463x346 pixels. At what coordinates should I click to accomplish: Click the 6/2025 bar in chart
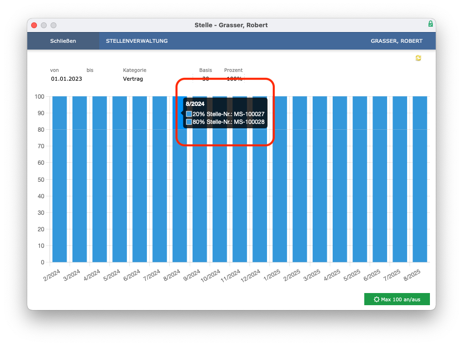[x=380, y=179]
